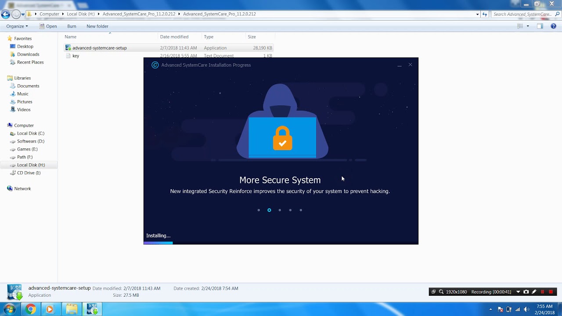562x316 pixels.
Task: Open the Pictures library
Action: click(x=25, y=102)
